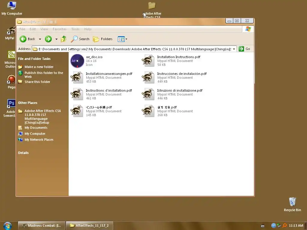Click Publish this folder to the Web
This screenshot has width=307, height=230.
pyautogui.click(x=44, y=75)
